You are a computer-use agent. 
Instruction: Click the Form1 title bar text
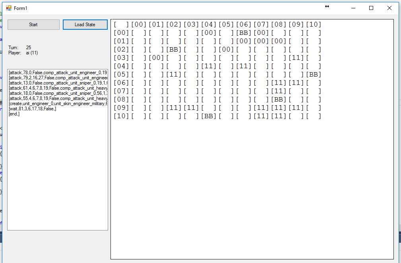(21, 8)
